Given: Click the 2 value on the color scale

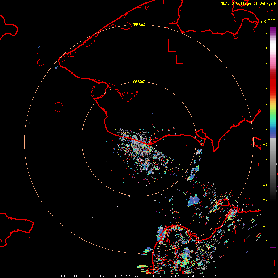Looking at the screenshot, I should tap(267, 103).
